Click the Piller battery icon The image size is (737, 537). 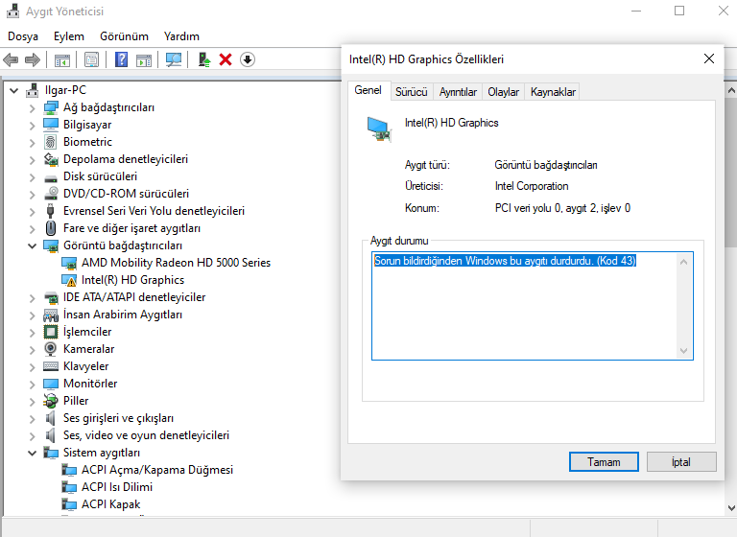[50, 401]
